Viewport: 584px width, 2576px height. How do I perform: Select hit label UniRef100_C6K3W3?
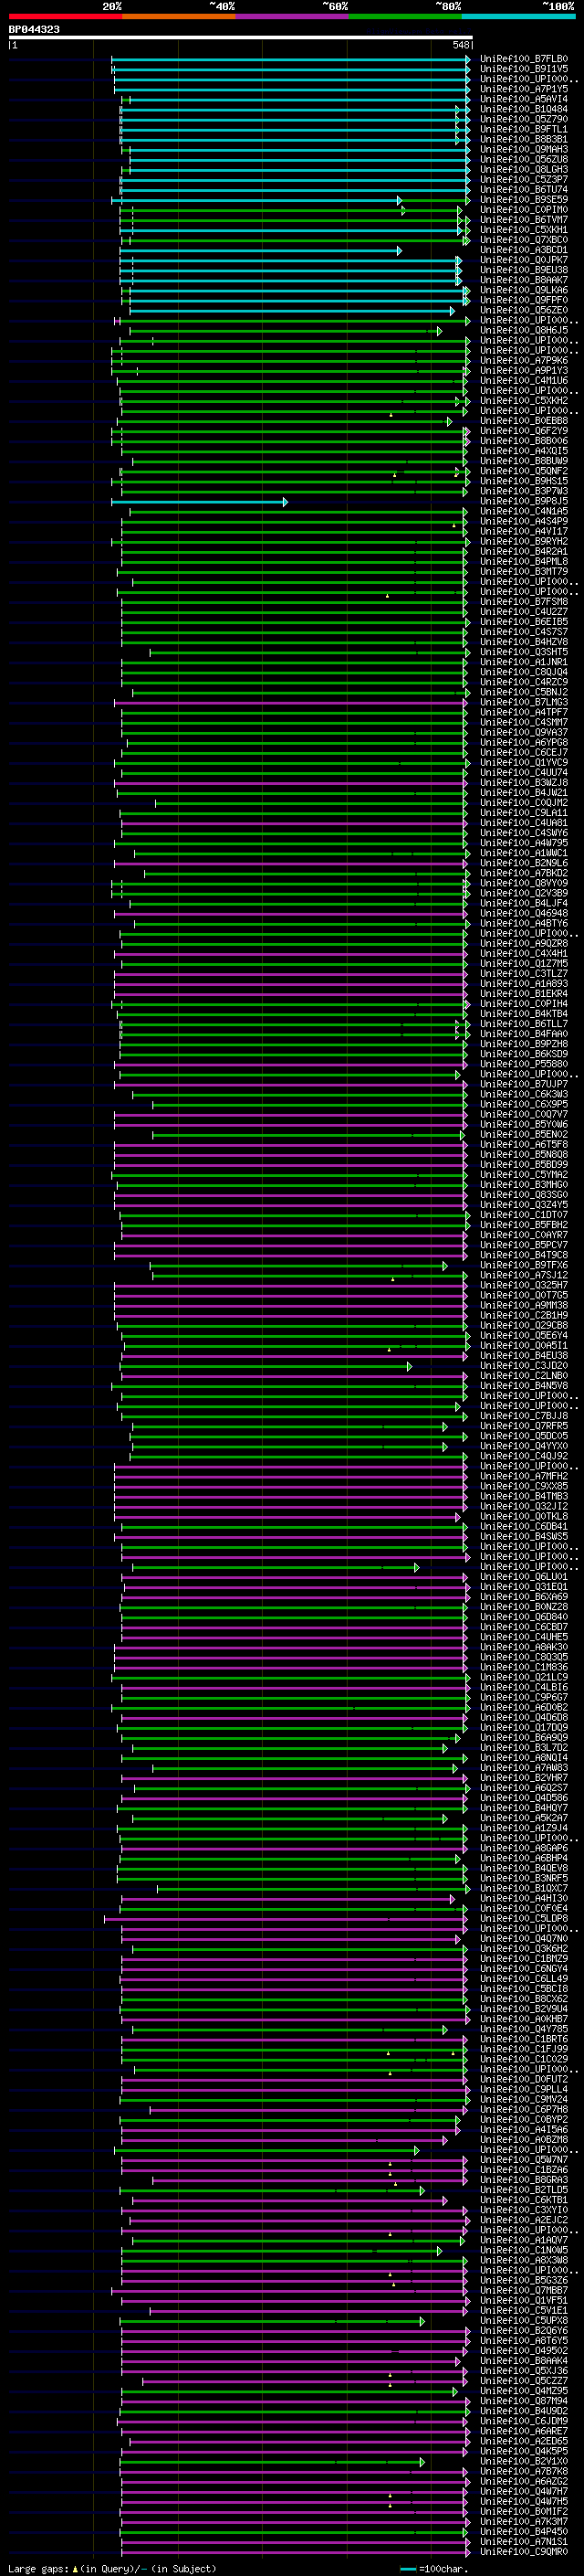point(524,1094)
